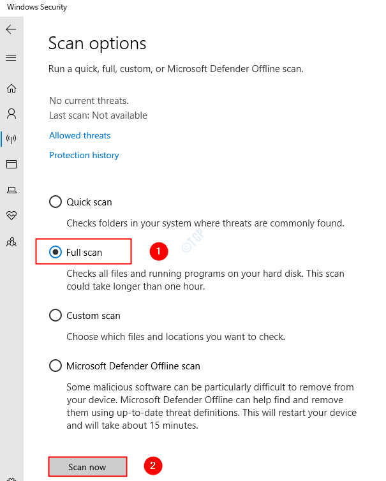Open Family options icon
The width and height of the screenshot is (386, 481).
coord(11,242)
